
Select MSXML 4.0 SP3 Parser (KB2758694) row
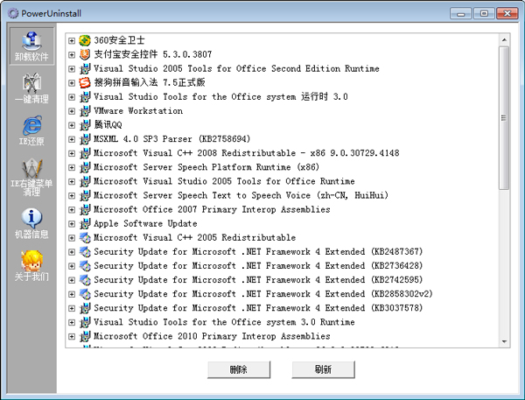tap(171, 139)
